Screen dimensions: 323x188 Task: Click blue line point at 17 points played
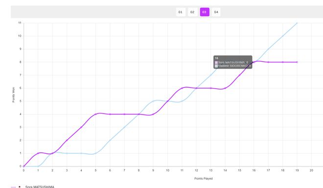click(x=268, y=49)
